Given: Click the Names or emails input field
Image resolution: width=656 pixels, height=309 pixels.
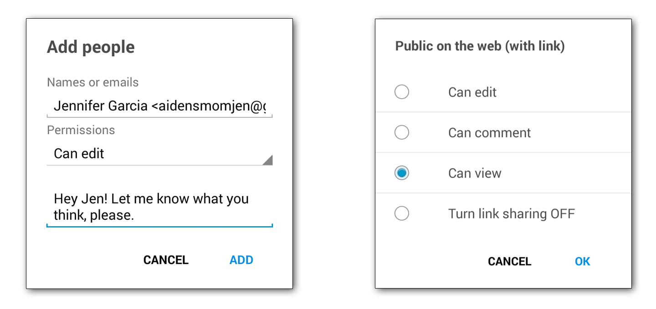Looking at the screenshot, I should coord(159,106).
